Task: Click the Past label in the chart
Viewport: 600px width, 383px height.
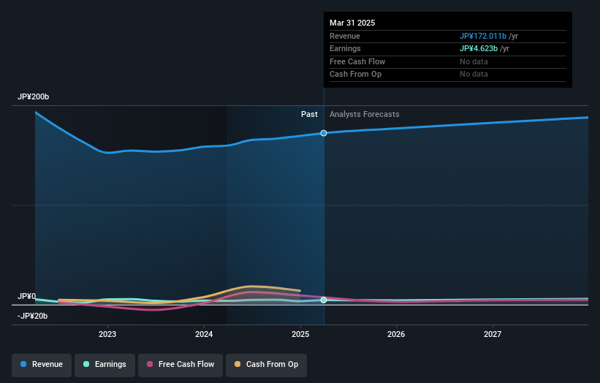Action: (309, 114)
